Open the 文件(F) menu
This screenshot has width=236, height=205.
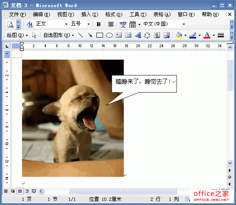[17, 14]
